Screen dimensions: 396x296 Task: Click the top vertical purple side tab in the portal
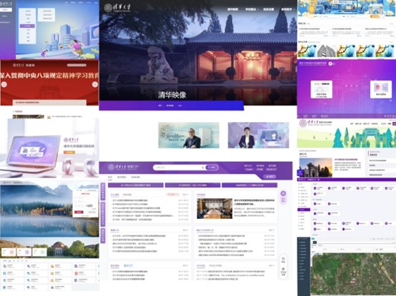pyautogui.click(x=103, y=192)
